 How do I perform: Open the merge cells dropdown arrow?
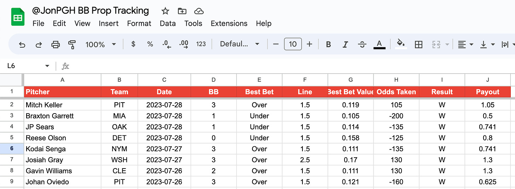447,44
